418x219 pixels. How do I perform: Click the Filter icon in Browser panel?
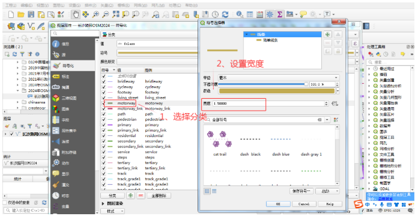tap(22, 54)
